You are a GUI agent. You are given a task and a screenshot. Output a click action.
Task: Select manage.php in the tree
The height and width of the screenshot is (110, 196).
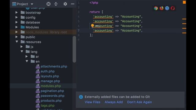50,81
